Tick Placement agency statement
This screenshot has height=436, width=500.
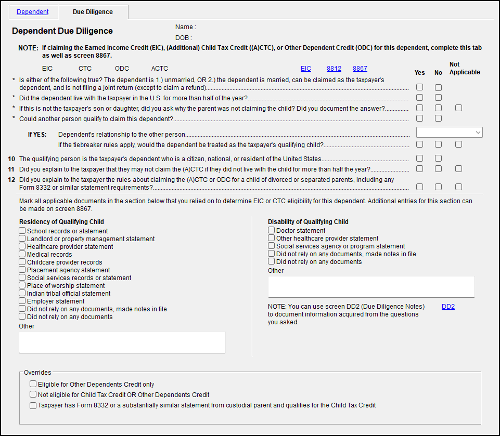[22, 269]
